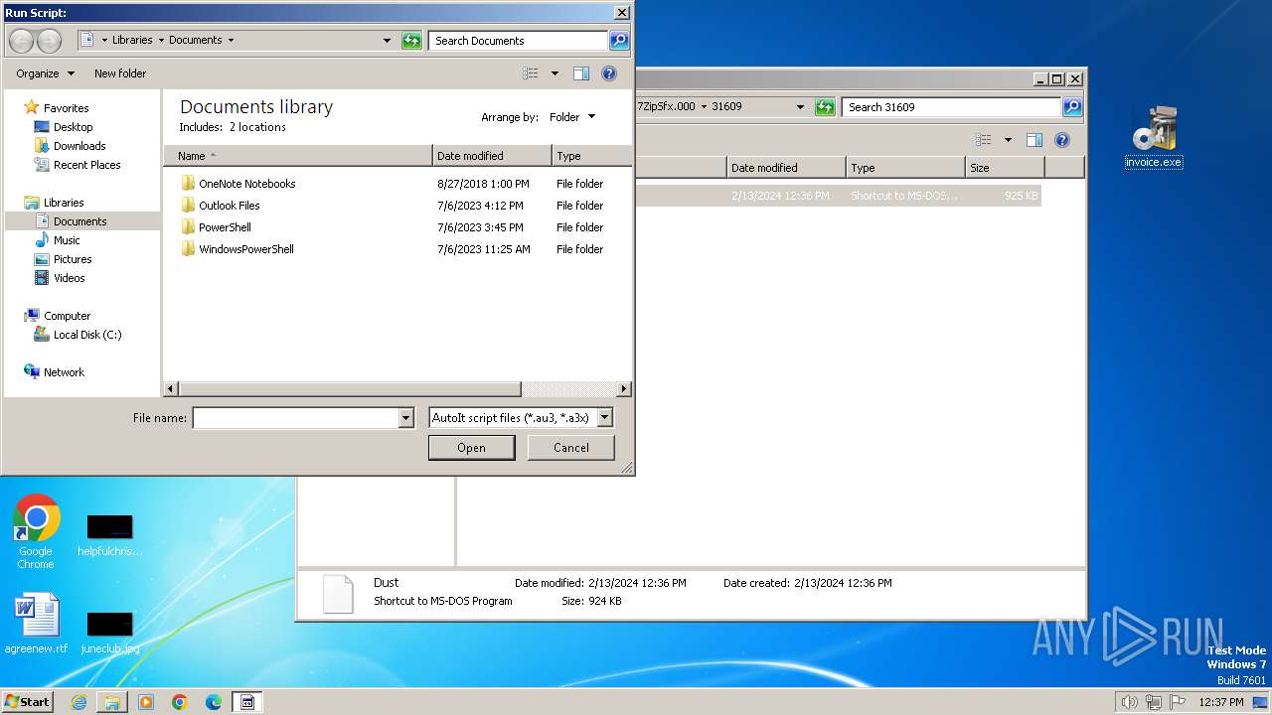Select the juneclub.jpg desktop file
1272x715 pixels.
pos(110,632)
